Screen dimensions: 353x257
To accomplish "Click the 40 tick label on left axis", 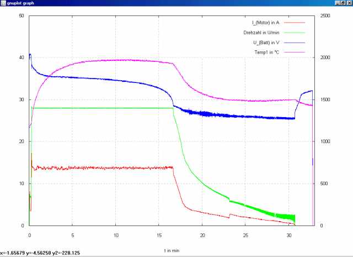I will click(22, 57).
